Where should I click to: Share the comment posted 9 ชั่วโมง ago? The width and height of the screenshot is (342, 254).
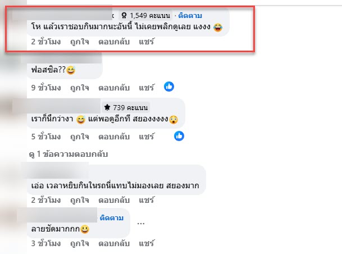point(147,88)
